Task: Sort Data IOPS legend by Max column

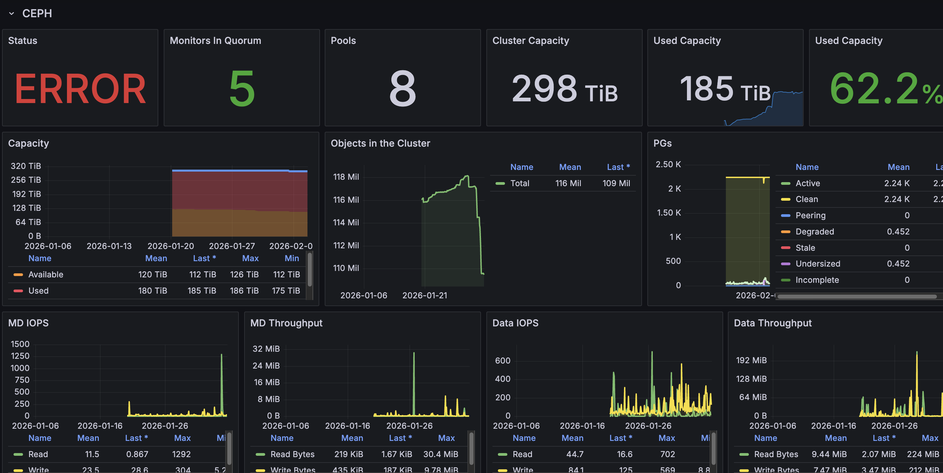Action: 666,438
